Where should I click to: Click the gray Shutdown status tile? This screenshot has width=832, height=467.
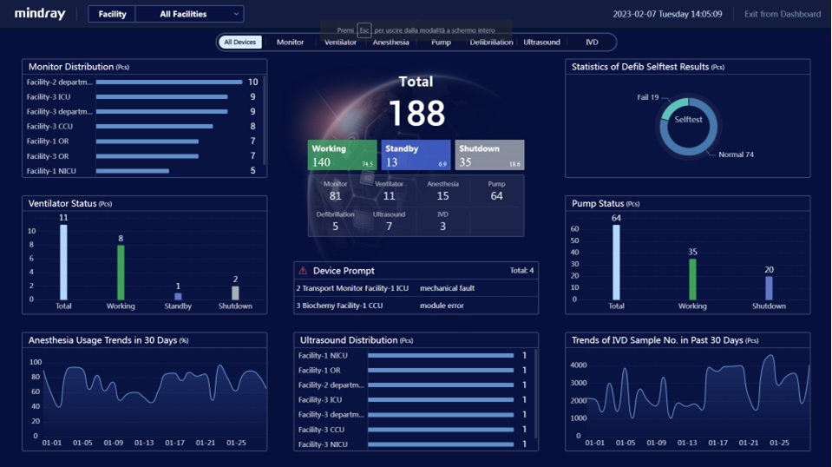click(489, 155)
